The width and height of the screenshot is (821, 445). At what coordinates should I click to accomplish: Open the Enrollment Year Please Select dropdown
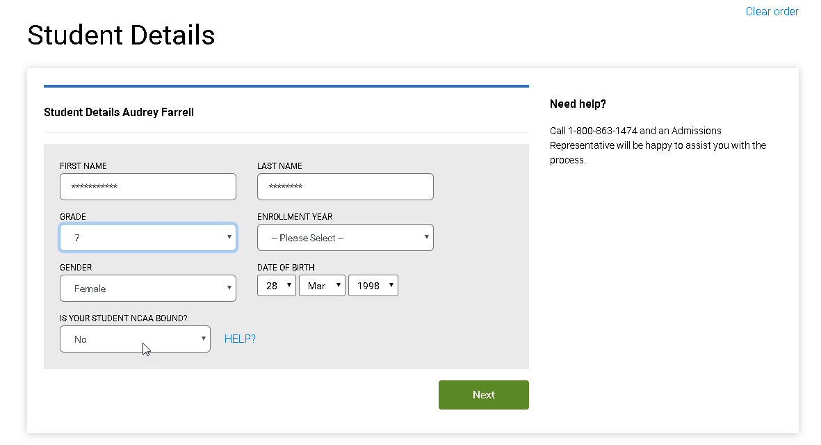click(346, 237)
